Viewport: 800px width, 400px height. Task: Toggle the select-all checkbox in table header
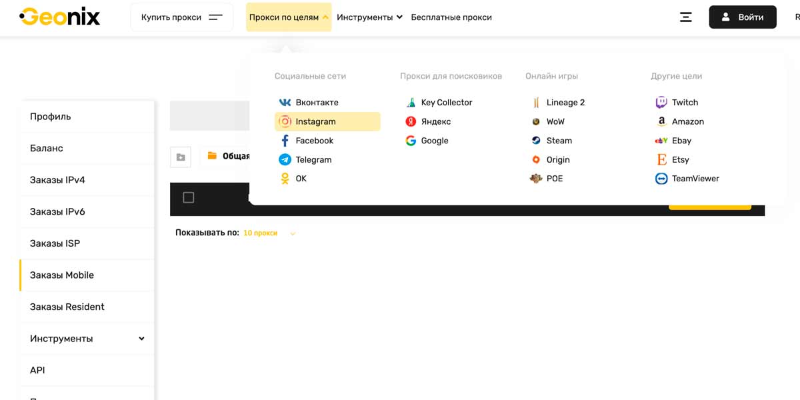point(189,197)
